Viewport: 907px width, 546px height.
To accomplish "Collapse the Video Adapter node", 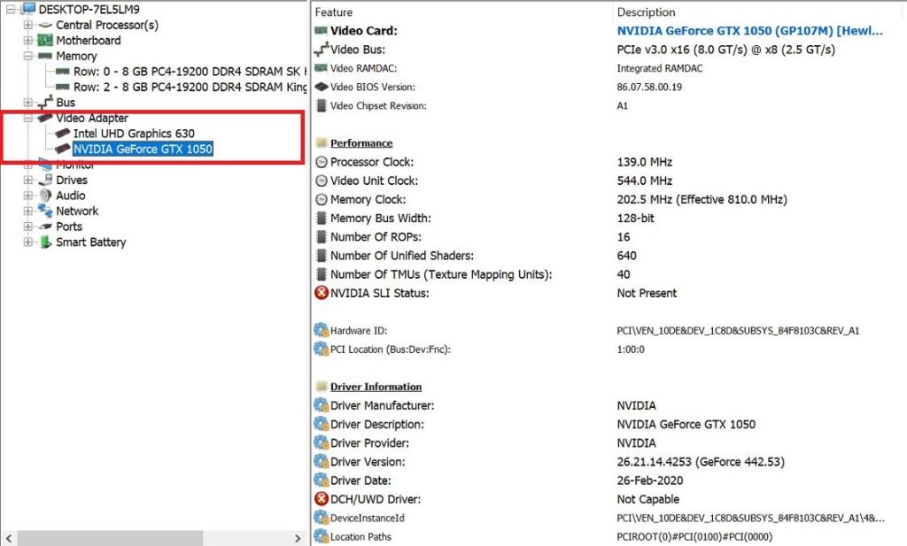I will coord(27,118).
